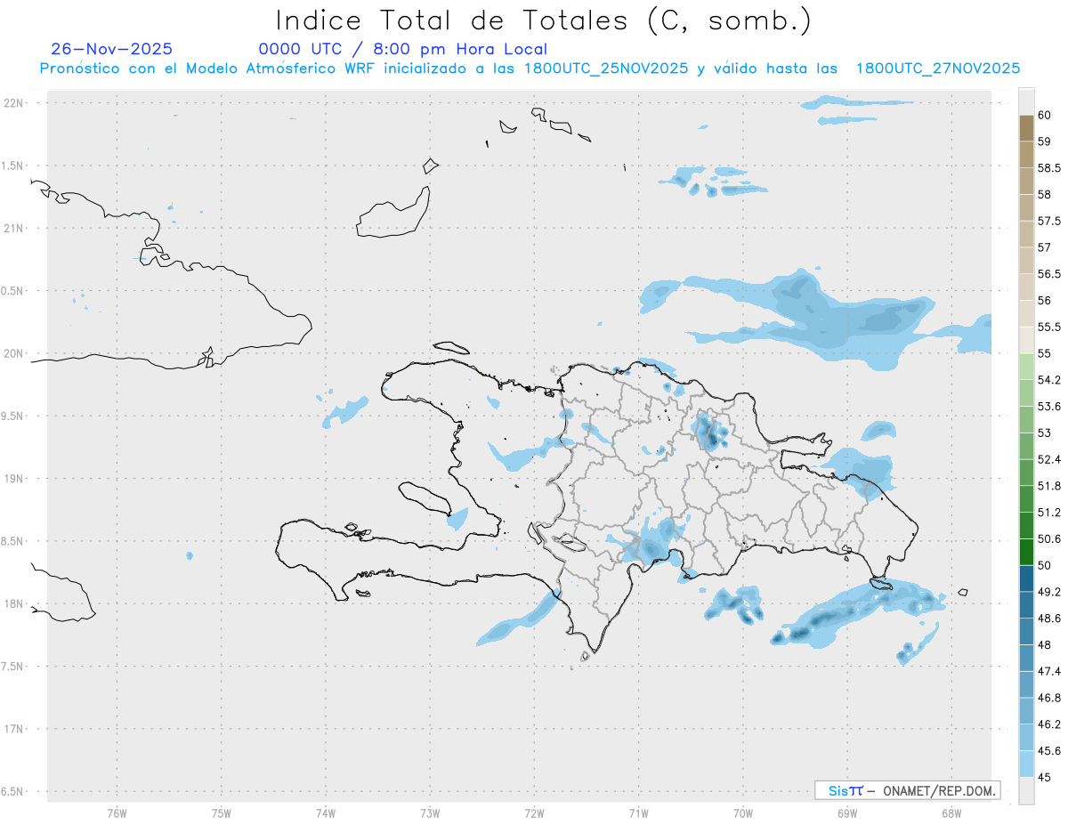Click colorbar value '46.8'
1068x825 pixels.
click(x=1049, y=698)
